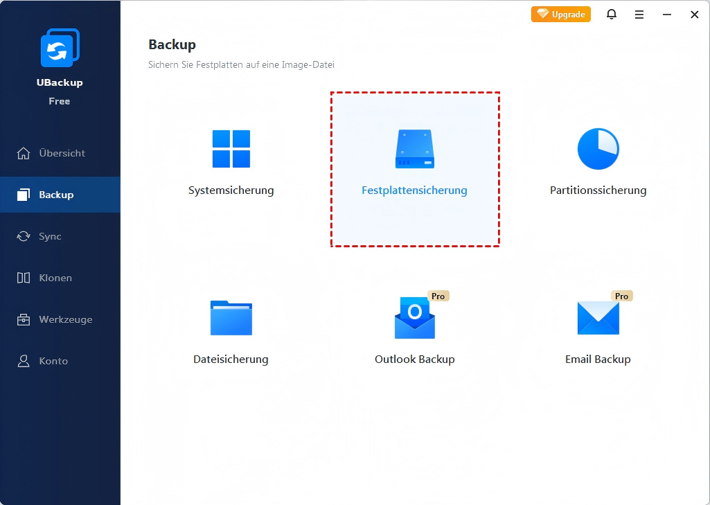Navigate to Werkzeuge in the sidebar

coord(60,319)
